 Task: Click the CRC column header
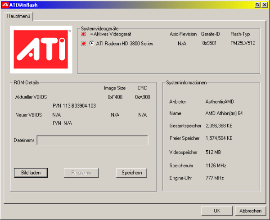click(x=142, y=88)
